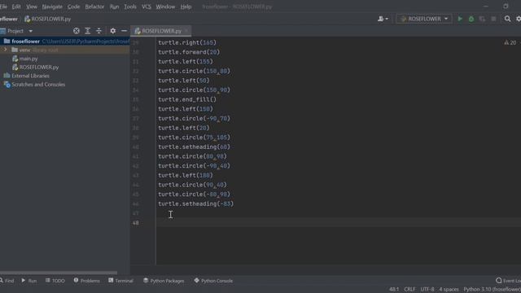Open the Tools menu

[x=130, y=7]
